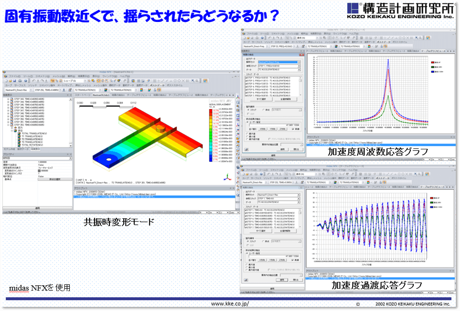The width and height of the screenshot is (460, 311).
Task: Click small icon at bottom-left of frequency extraction dialog
Action: click(x=246, y=149)
